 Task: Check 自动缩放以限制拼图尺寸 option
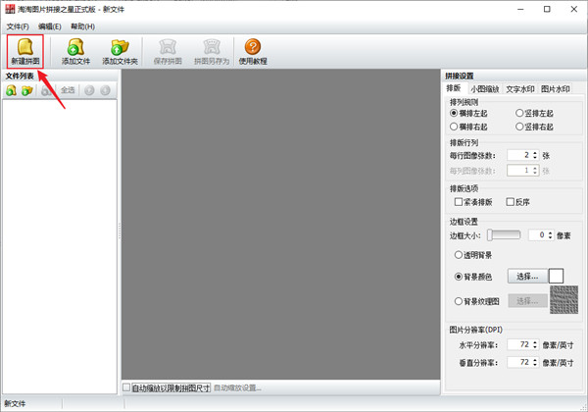click(x=126, y=387)
